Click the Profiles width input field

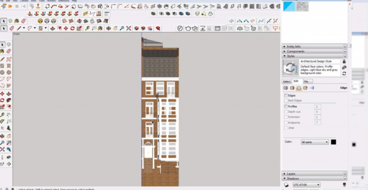pyautogui.click(x=317, y=107)
